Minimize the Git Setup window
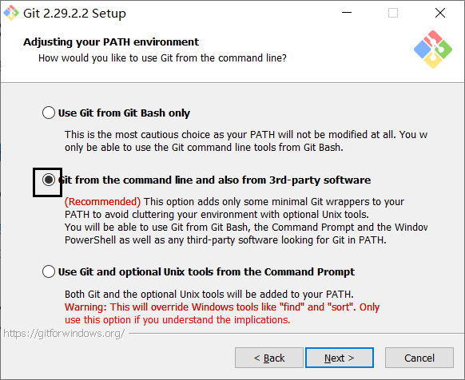This screenshot has height=380, width=465. (347, 13)
